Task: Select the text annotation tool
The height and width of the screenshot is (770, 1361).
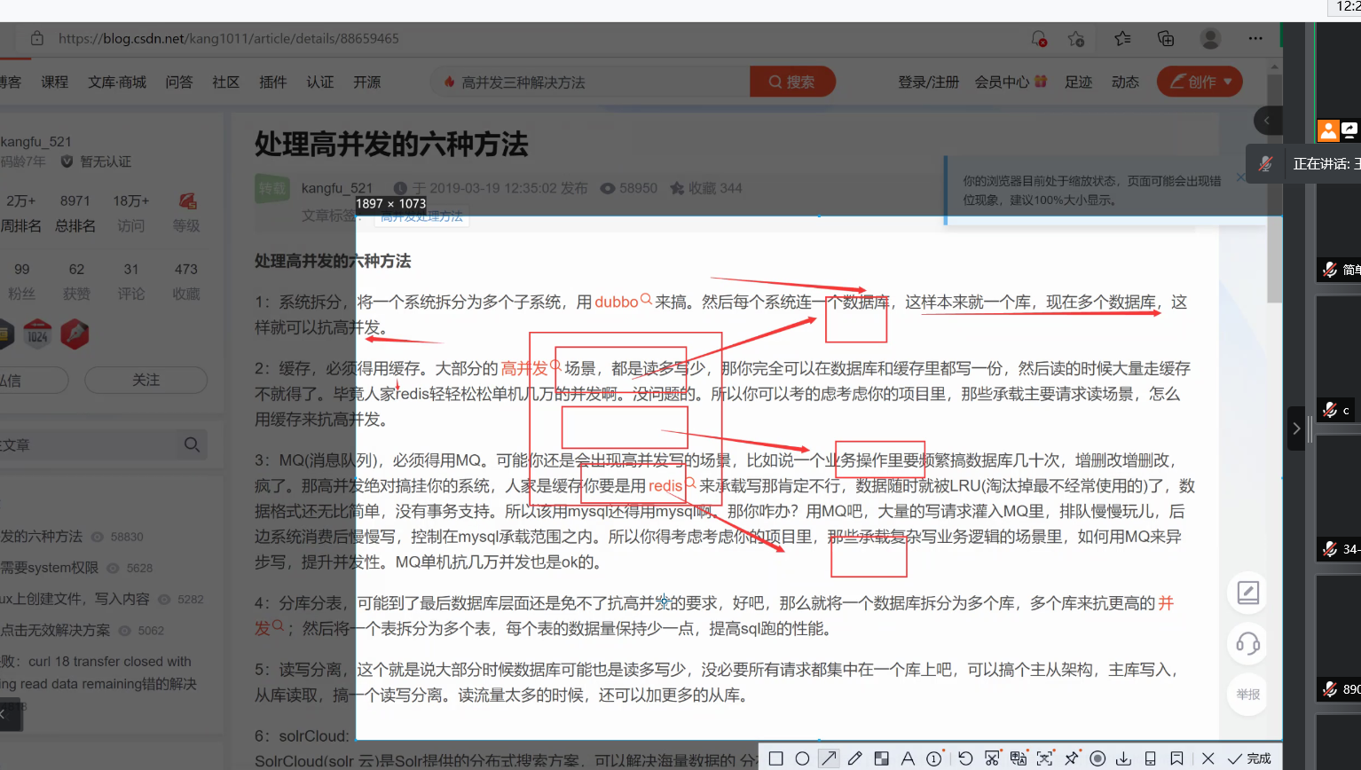Action: tap(908, 758)
